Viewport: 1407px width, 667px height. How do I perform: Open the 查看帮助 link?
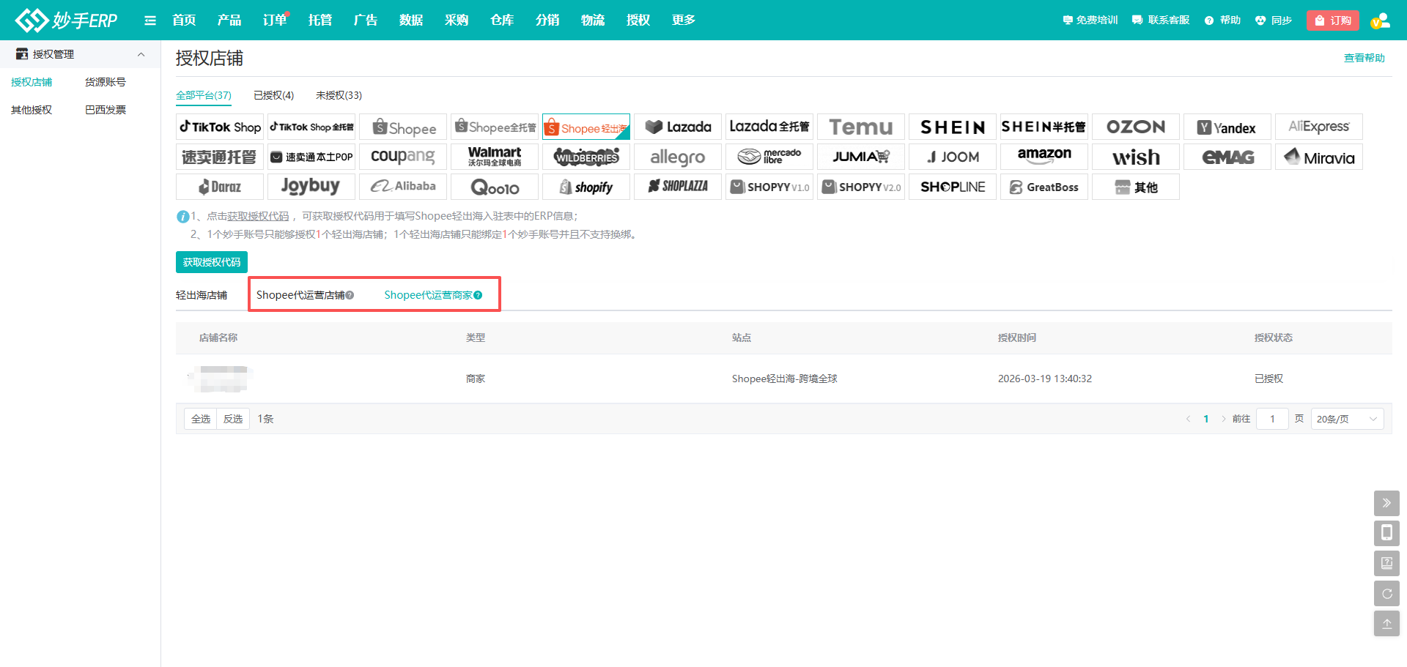[x=1364, y=58]
